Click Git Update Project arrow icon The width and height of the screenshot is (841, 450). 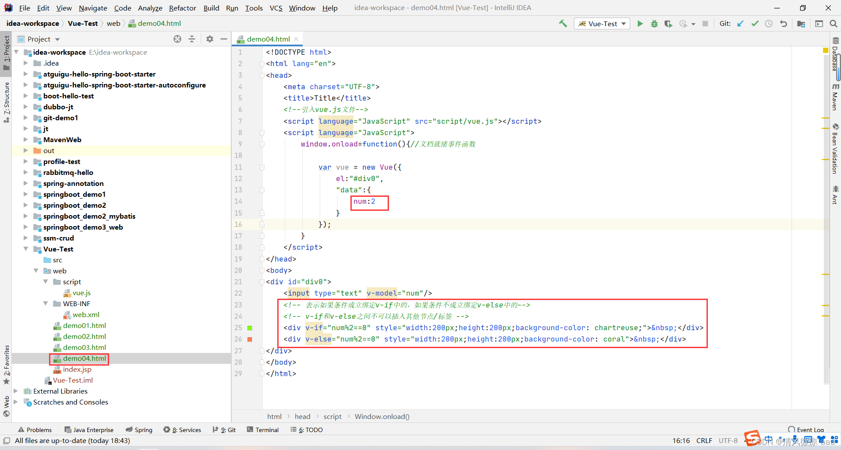coord(740,24)
